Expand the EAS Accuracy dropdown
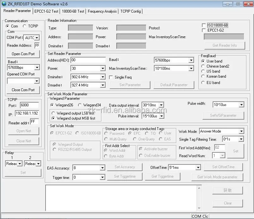The width and height of the screenshot is (254, 219). [x=102, y=168]
